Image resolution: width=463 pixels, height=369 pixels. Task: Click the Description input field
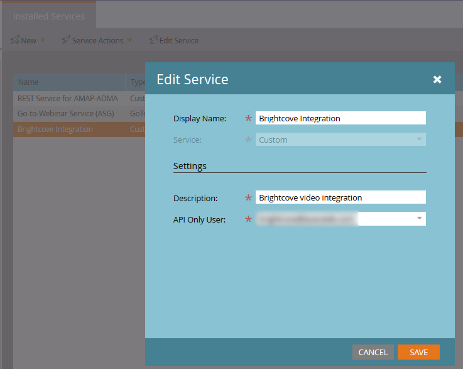point(340,197)
